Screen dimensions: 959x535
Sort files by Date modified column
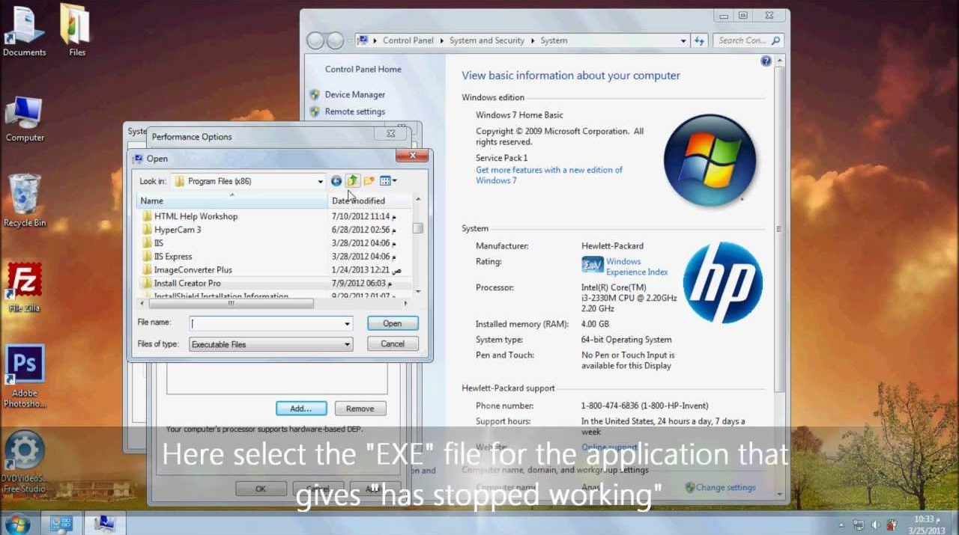click(360, 201)
